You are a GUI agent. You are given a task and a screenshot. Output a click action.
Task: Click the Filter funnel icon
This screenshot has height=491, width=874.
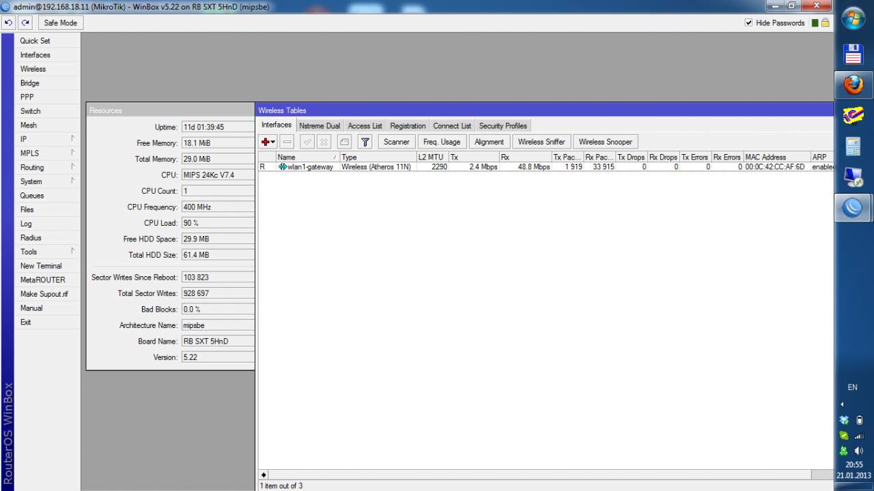click(x=365, y=142)
